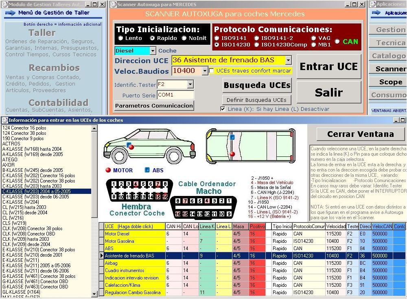Screen dimensions: 407x299
Task: Click the Salir button
Action: tap(329, 92)
